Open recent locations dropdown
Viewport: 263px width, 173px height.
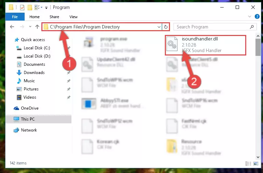pyautogui.click(x=30, y=26)
